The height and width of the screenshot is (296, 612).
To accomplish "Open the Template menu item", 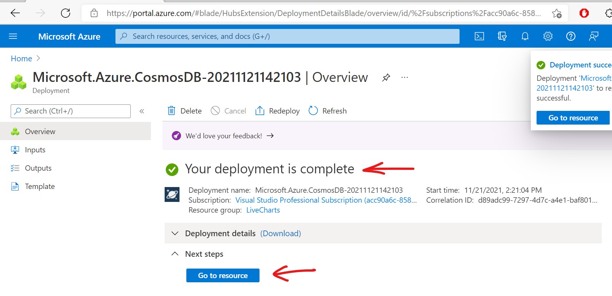I will coord(40,186).
